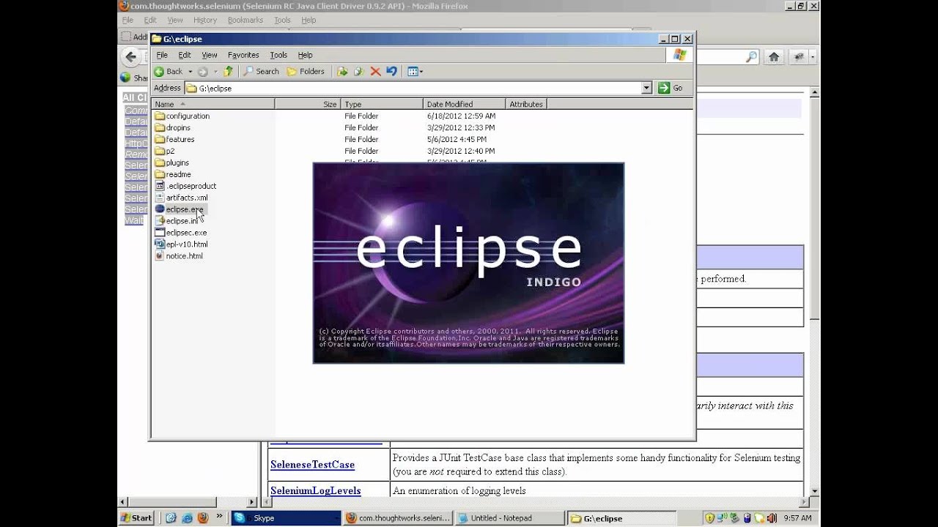The width and height of the screenshot is (938, 527).
Task: Click the Firefox page vertical scrollbar
Action: pyautogui.click(x=814, y=291)
